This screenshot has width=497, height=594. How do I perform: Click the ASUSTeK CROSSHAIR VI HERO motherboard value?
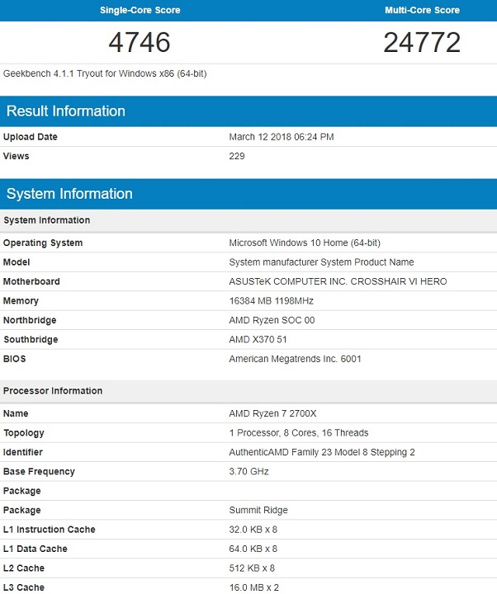pyautogui.click(x=338, y=281)
